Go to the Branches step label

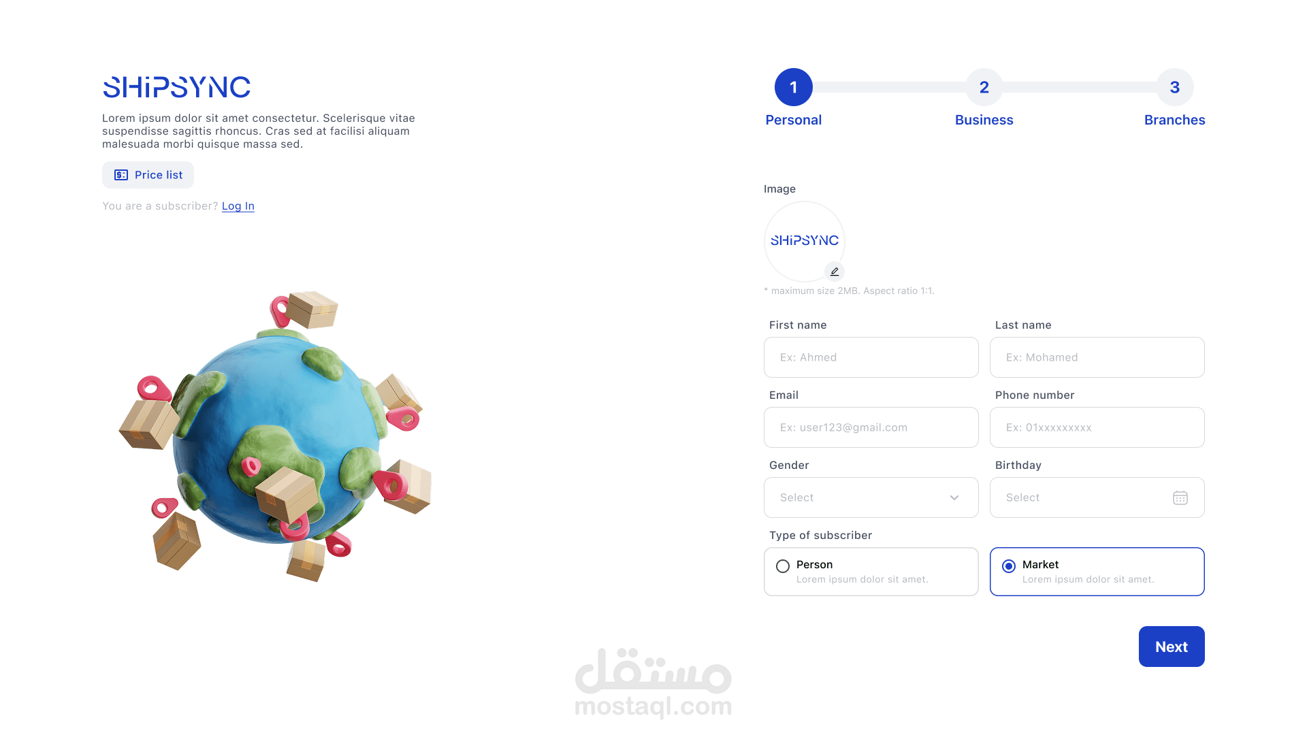[1175, 120]
